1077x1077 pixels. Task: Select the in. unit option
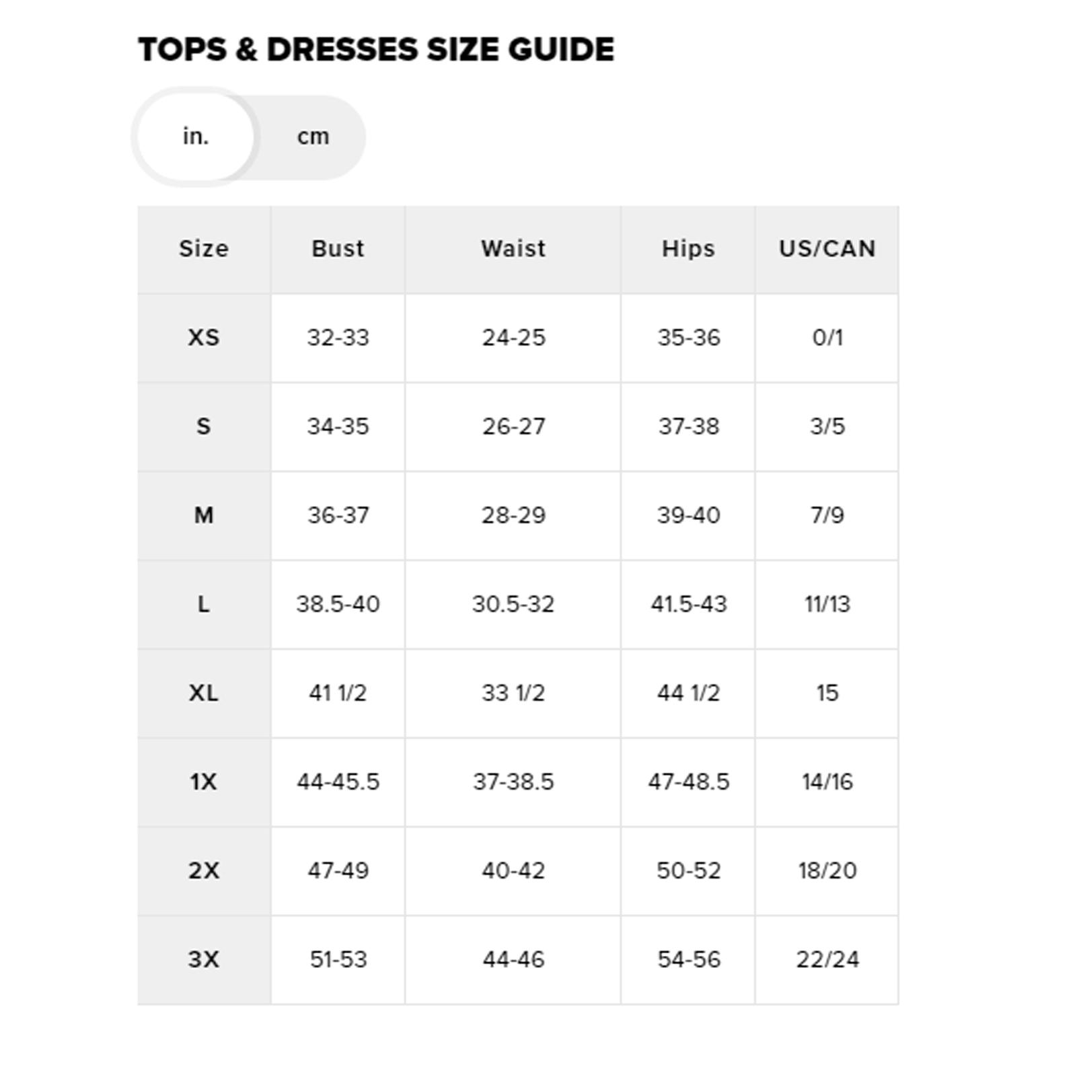196,137
